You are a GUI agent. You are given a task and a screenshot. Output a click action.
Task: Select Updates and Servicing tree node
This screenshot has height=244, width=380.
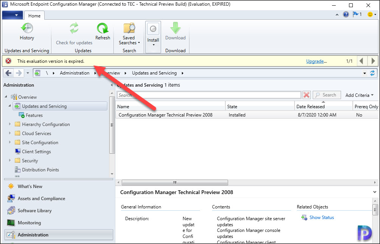point(60,106)
